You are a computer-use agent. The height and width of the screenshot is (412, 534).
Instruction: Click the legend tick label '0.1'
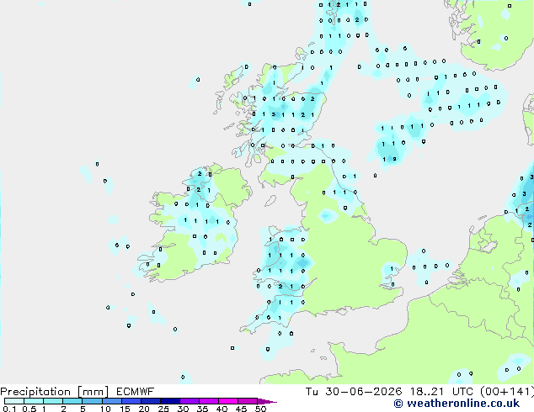[x=9, y=409]
